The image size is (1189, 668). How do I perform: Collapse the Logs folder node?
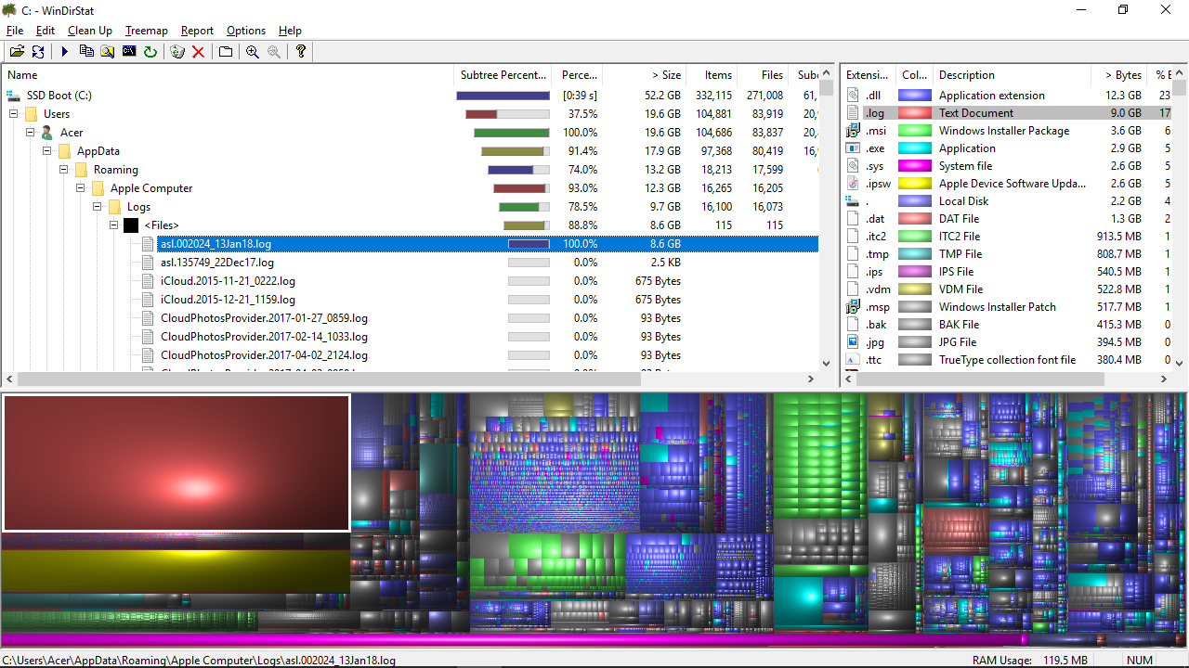(98, 207)
